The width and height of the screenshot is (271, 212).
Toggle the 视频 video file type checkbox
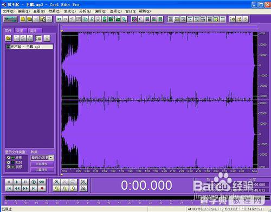tap(8, 167)
